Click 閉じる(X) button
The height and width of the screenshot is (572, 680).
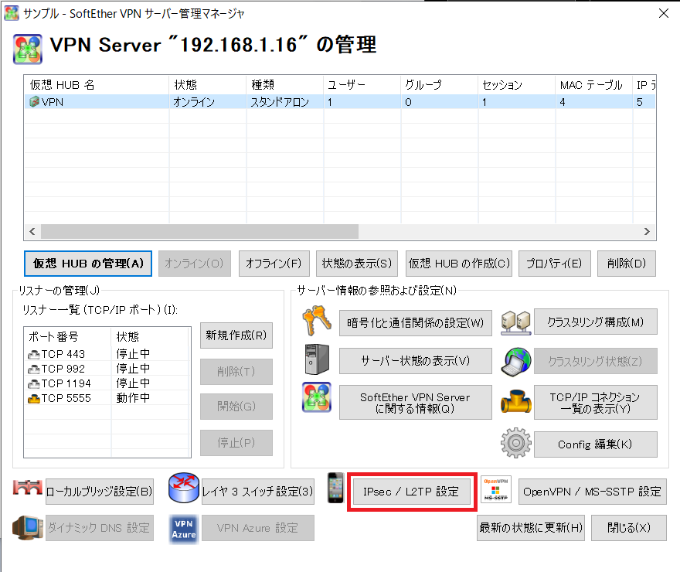click(629, 528)
